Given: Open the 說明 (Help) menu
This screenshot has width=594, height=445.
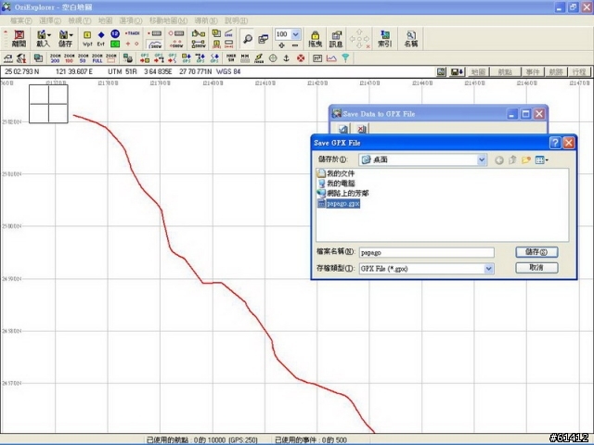Looking at the screenshot, I should [236, 20].
